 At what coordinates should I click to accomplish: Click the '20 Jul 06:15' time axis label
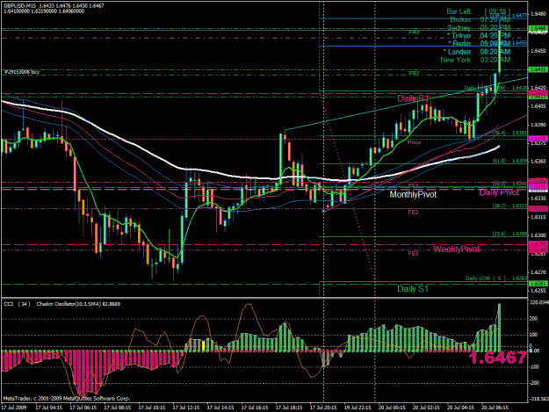point(495,408)
